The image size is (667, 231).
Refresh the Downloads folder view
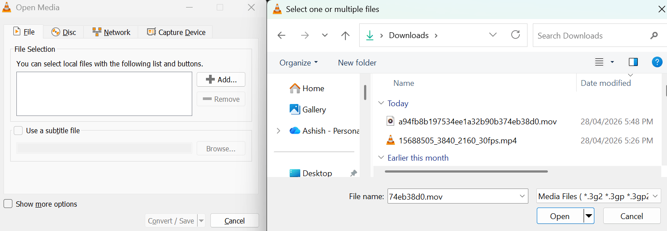coord(516,35)
